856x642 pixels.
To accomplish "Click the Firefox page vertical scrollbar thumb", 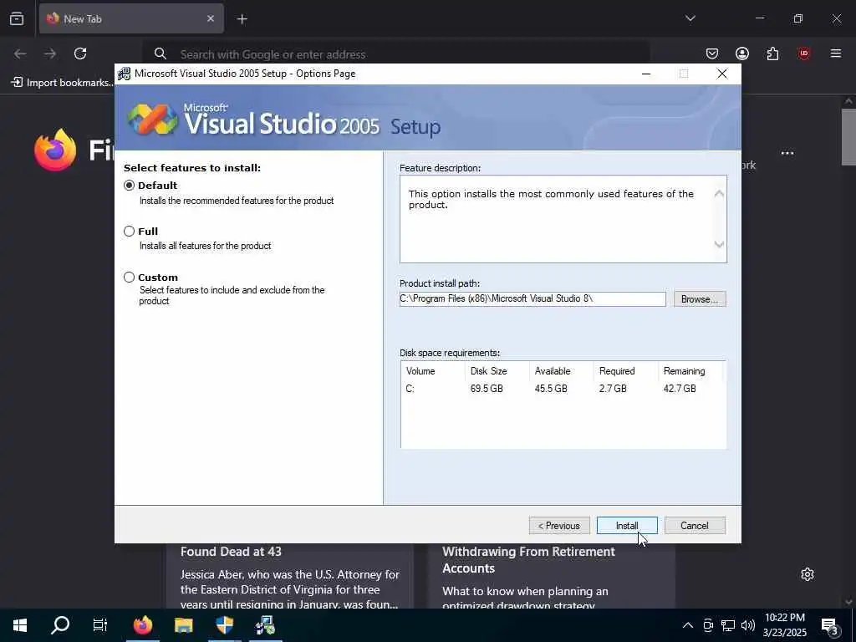I will (848, 136).
